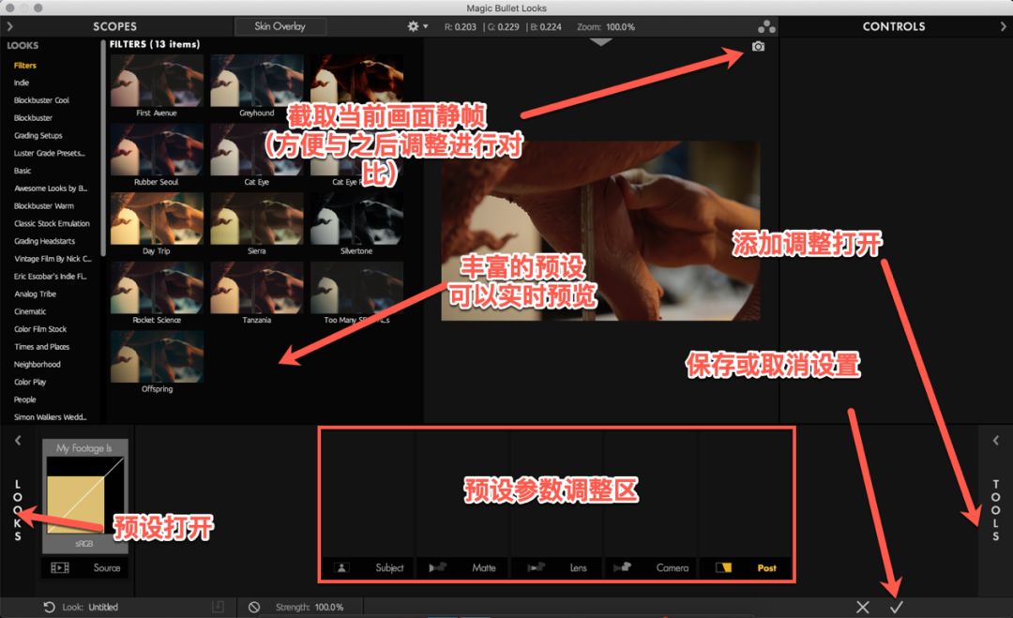Image resolution: width=1013 pixels, height=618 pixels.
Task: Apply the Tanzania preset thumbnail
Action: (256, 288)
